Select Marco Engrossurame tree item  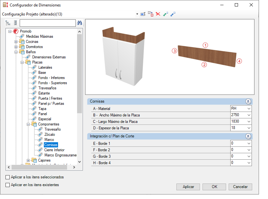coord(61,155)
